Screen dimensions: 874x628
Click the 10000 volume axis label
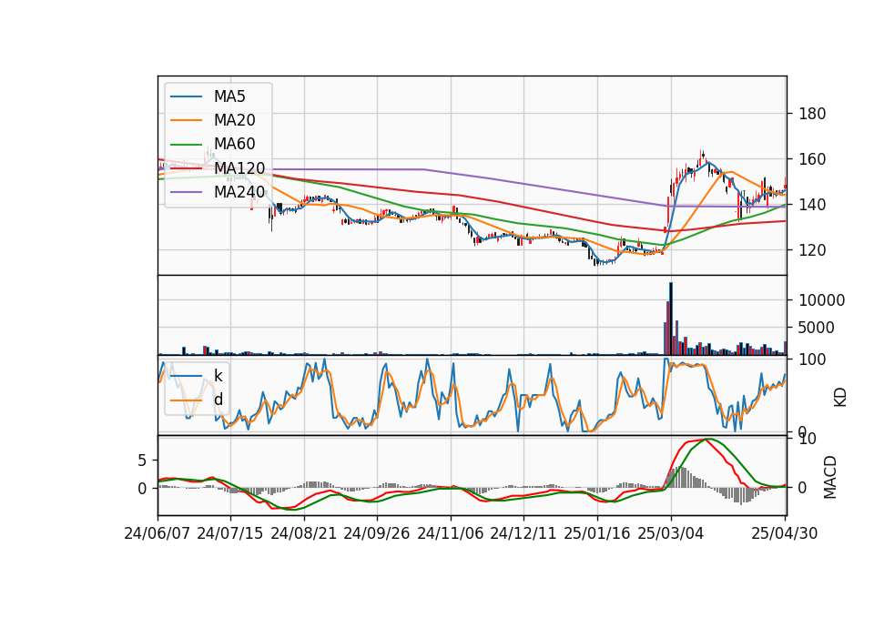tap(821, 300)
